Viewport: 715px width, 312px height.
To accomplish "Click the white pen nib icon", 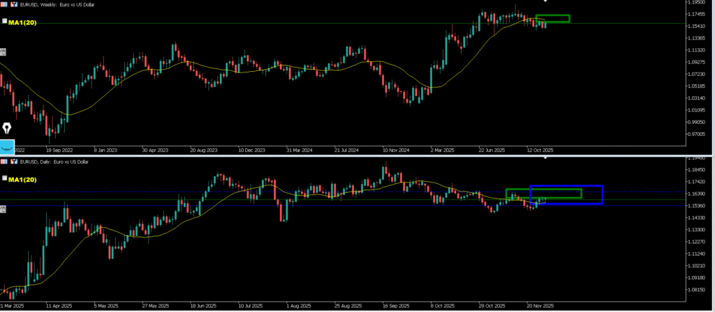I will point(8,130).
